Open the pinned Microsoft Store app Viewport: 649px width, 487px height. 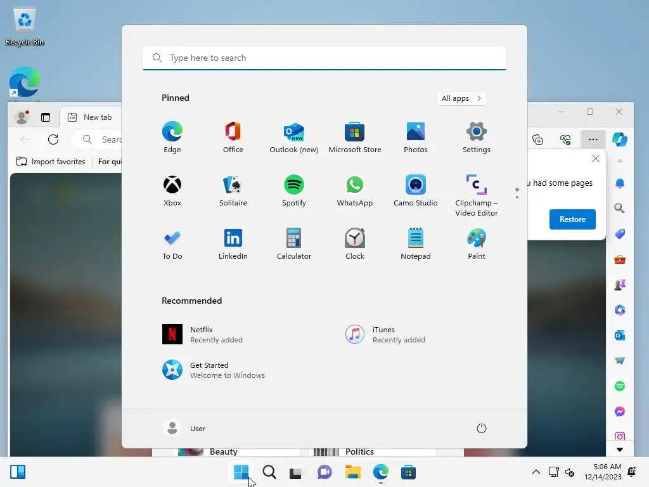(x=355, y=138)
